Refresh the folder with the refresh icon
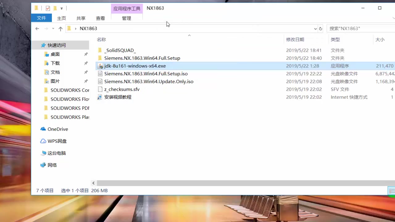 (x=320, y=28)
